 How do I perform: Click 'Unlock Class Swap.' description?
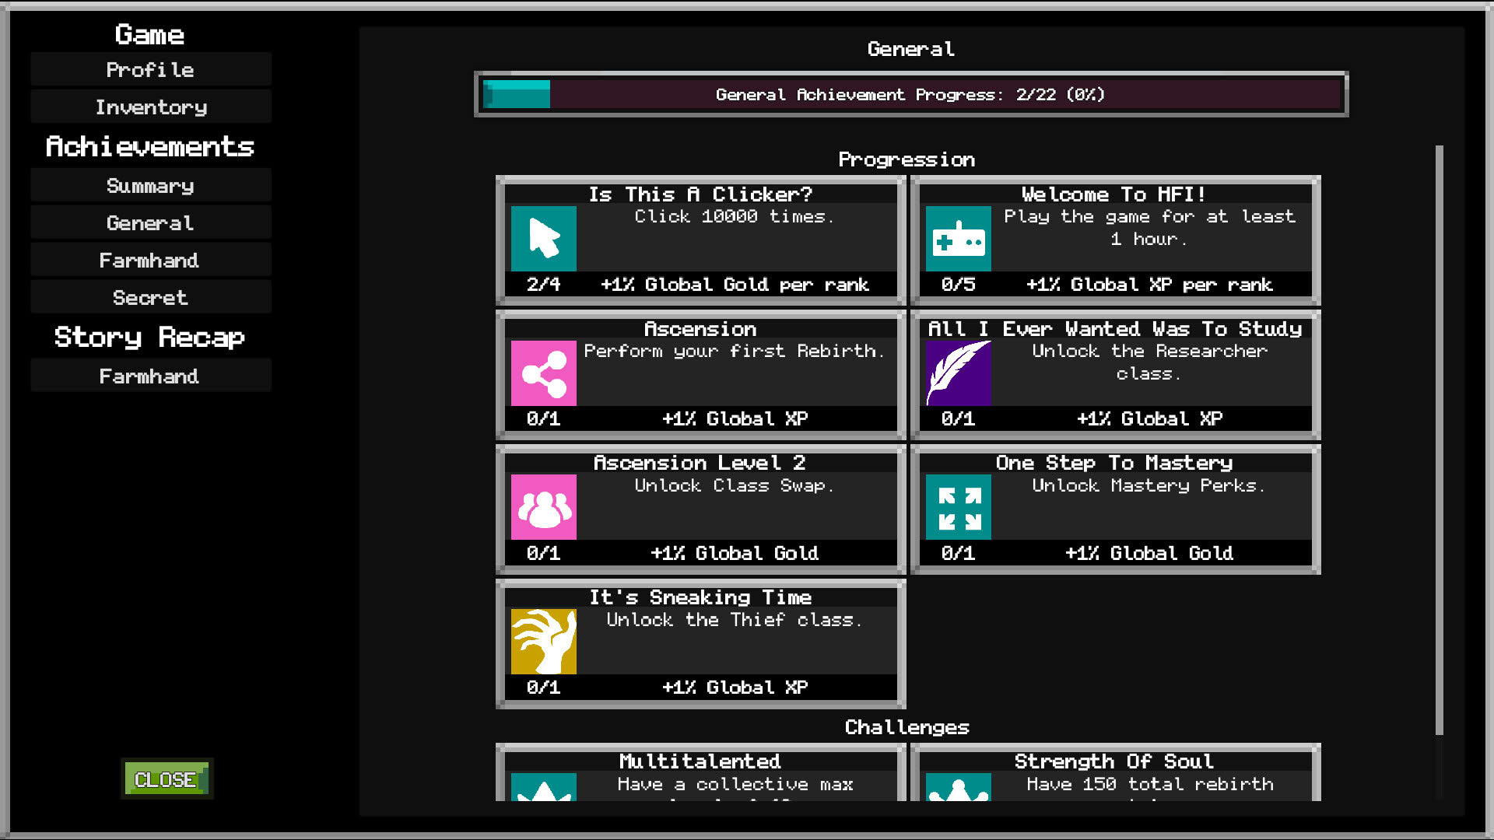pyautogui.click(x=734, y=485)
